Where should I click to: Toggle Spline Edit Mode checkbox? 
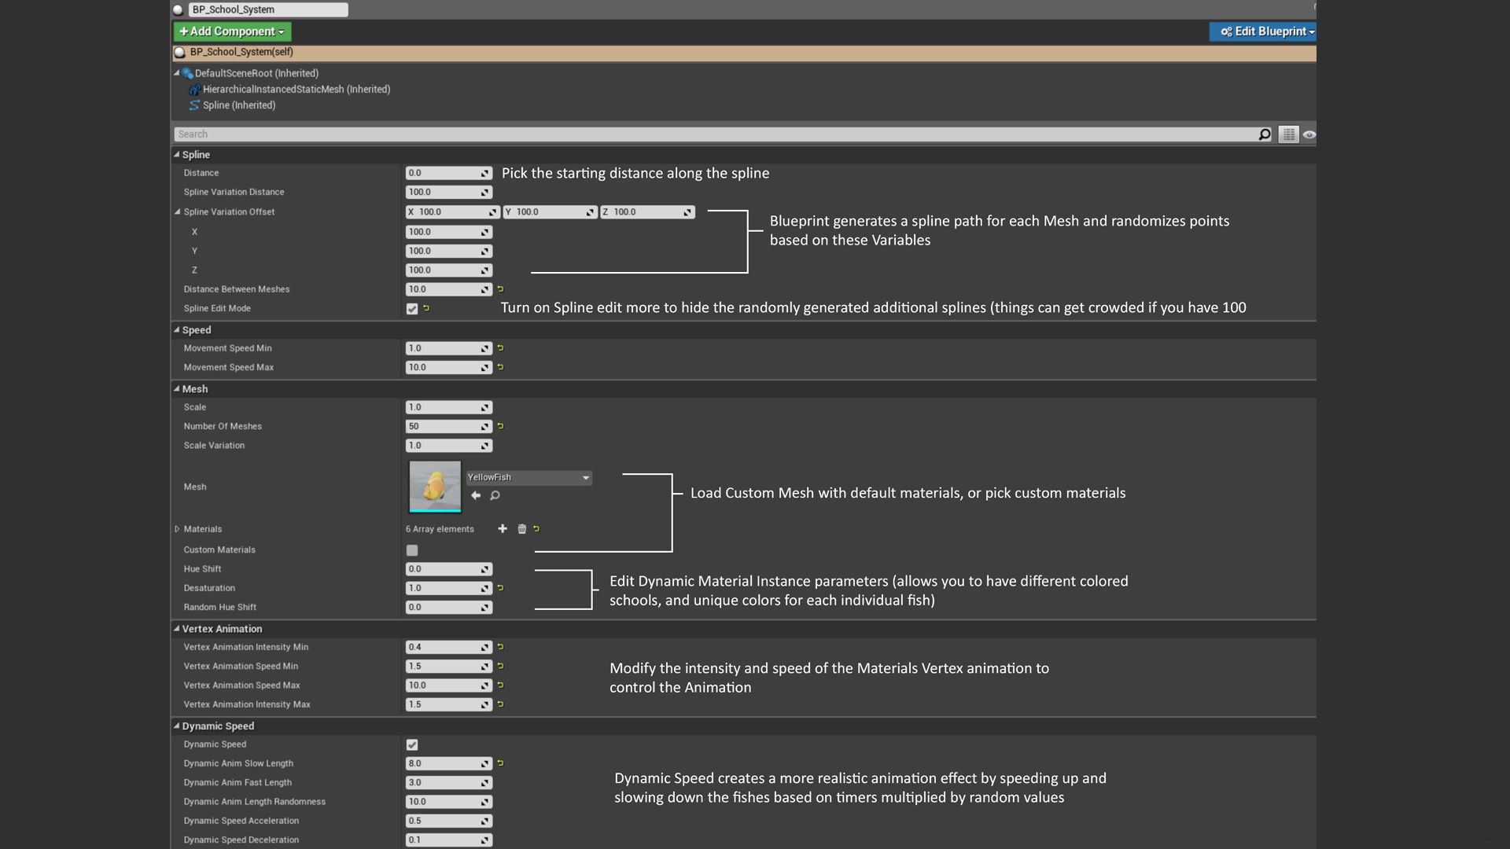(412, 309)
